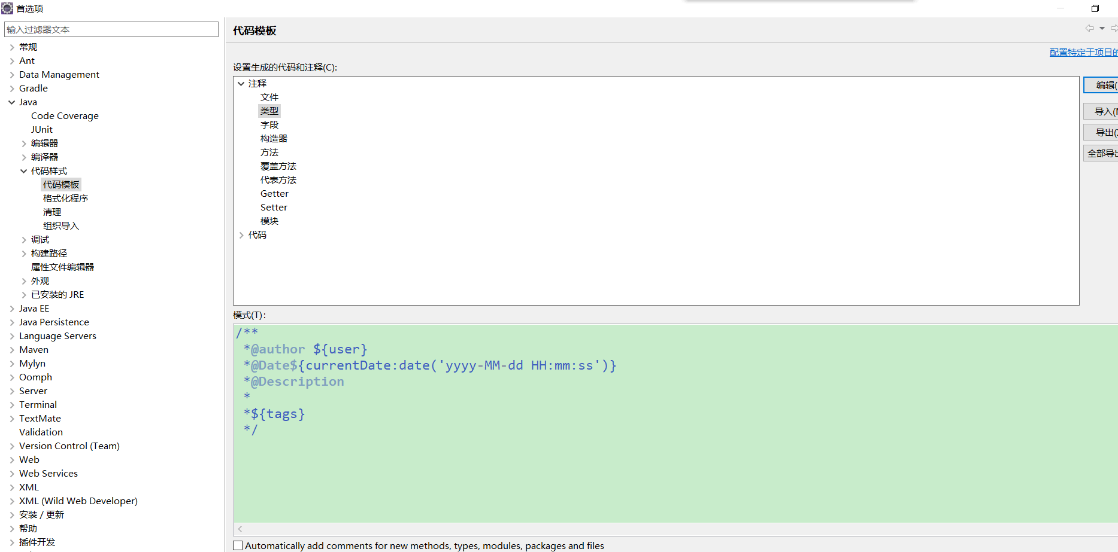Select the Setter comment template
1118x552 pixels.
(x=274, y=208)
